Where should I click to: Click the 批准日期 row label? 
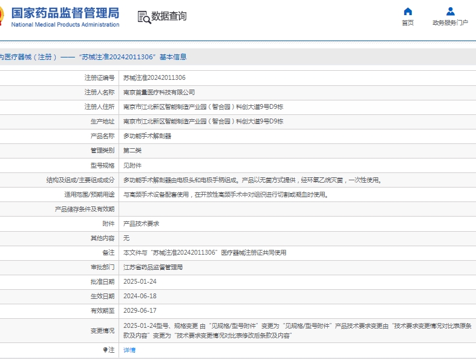[x=102, y=281]
